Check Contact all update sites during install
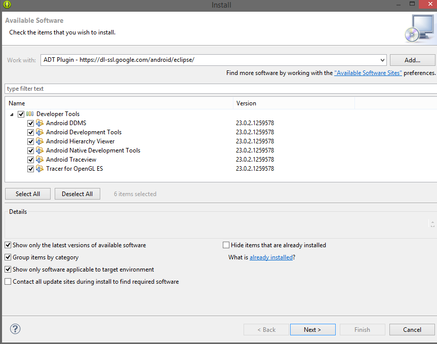The width and height of the screenshot is (437, 344). tap(8, 282)
